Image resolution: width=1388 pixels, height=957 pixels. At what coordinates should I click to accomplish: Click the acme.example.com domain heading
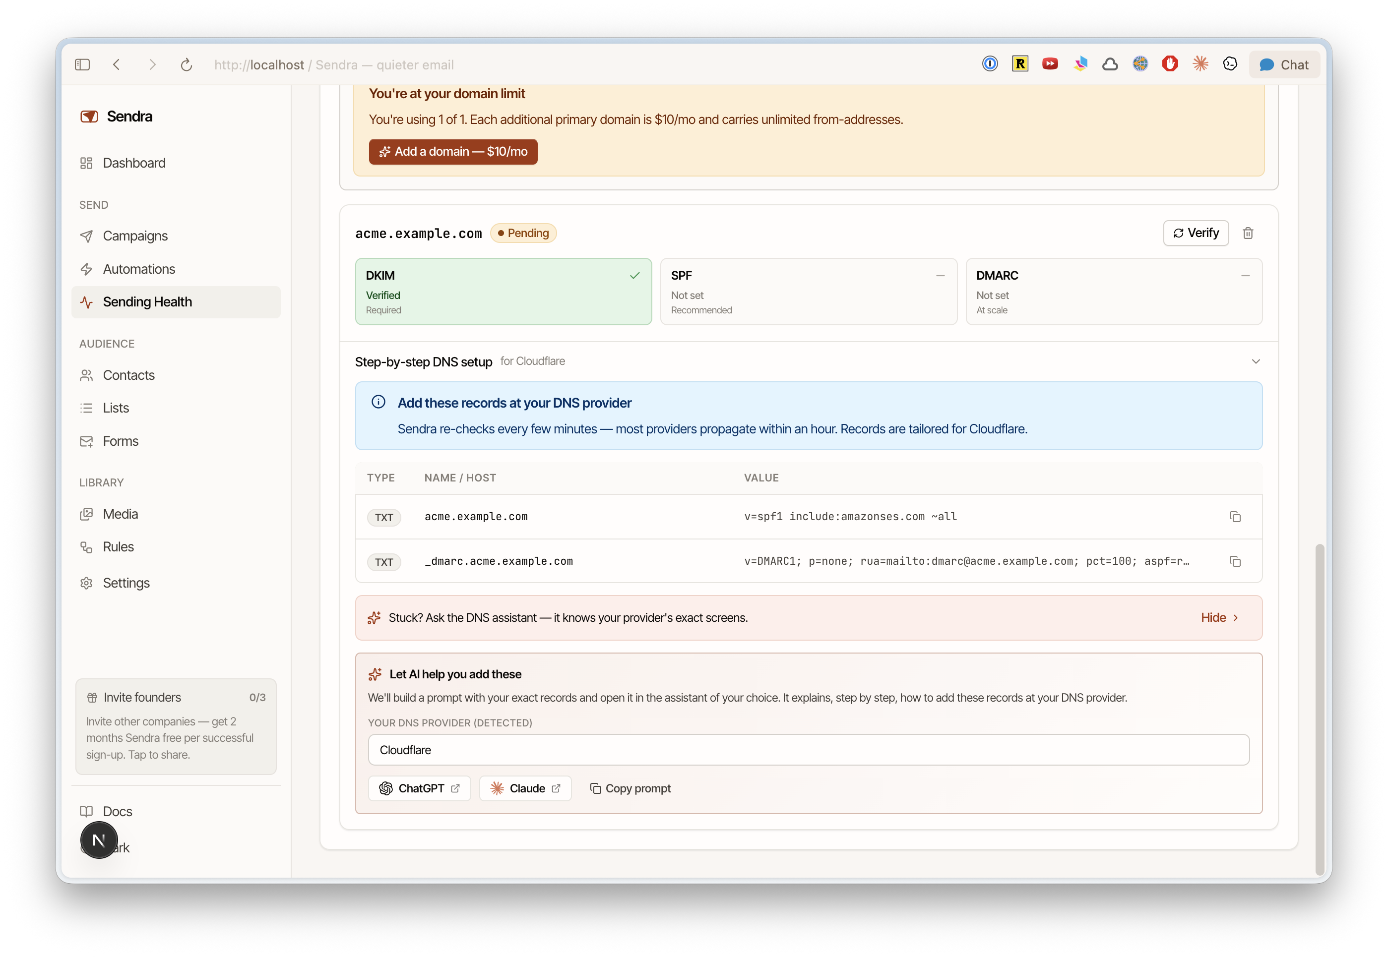point(418,233)
